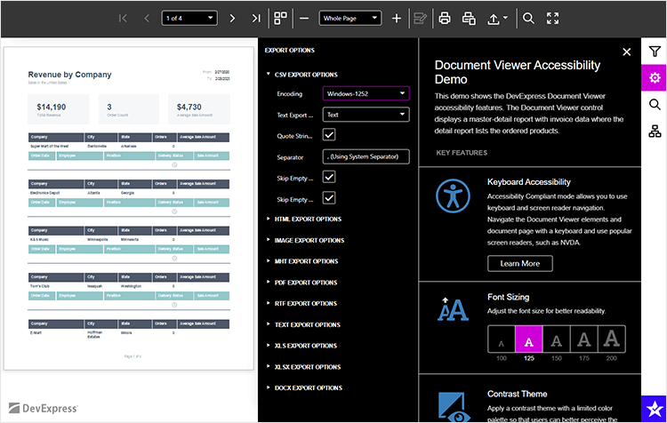The width and height of the screenshot is (667, 423).
Task: Open the Encoding Windows-1252 dropdown
Action: (366, 93)
